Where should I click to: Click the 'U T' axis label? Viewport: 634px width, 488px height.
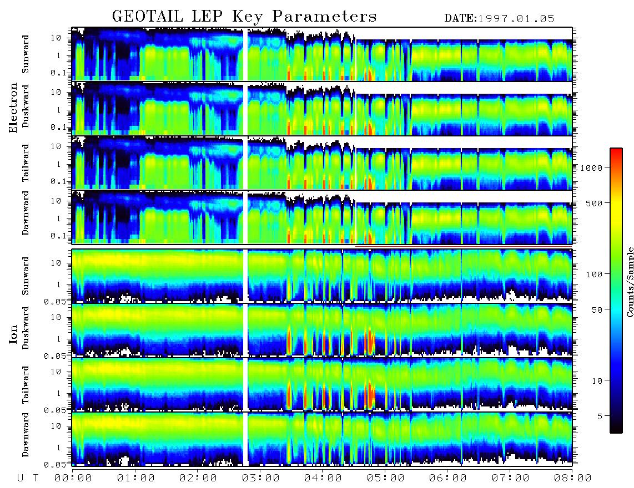28,479
